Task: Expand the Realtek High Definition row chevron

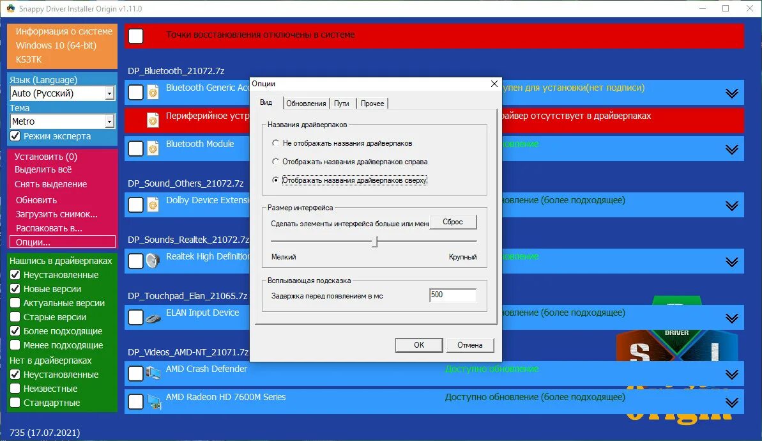Action: 732,263
